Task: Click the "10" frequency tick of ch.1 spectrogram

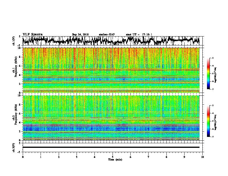Action: click(x=19, y=48)
